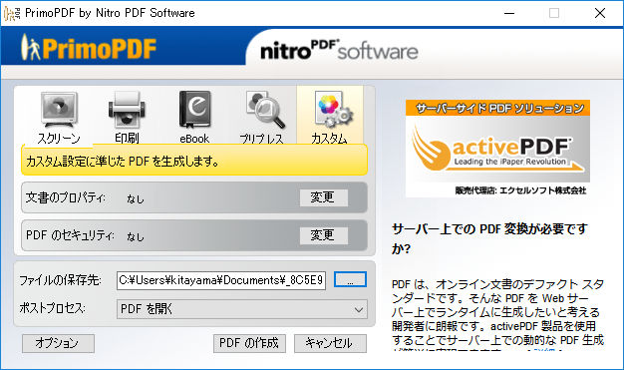Open the オプション button
Screen dimensions: 624x370
point(58,343)
